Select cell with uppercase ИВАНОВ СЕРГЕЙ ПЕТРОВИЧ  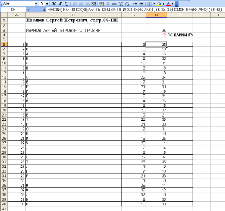73,31
